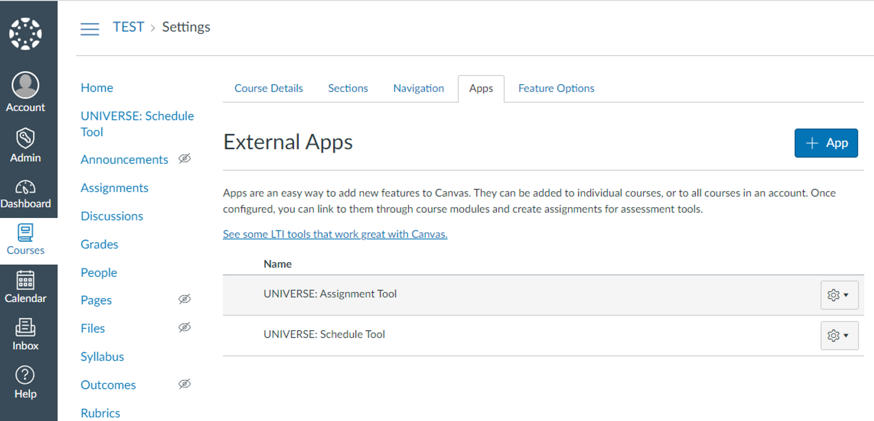This screenshot has height=421, width=874.
Task: Click the Canvas logo icon
Action: click(x=25, y=34)
